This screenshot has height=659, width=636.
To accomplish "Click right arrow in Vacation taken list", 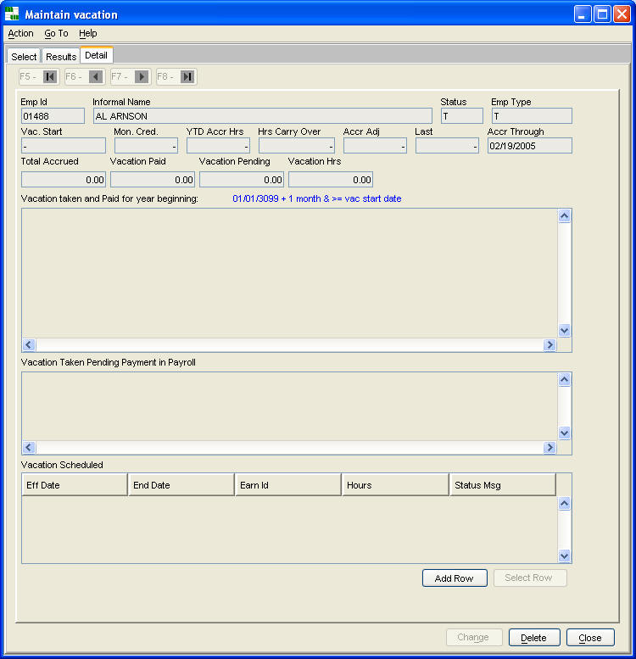I will 550,345.
